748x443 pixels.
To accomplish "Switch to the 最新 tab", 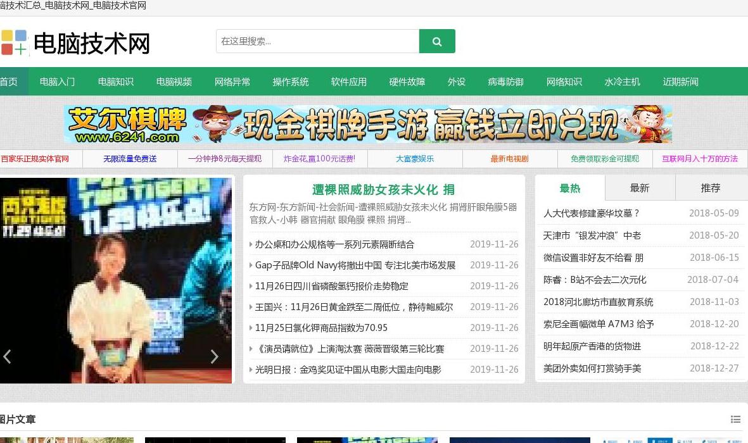I will pyautogui.click(x=640, y=187).
